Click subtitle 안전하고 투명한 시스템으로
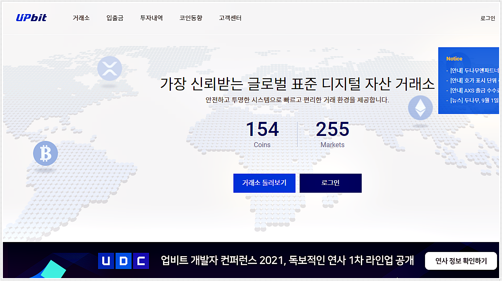502x281 pixels. point(297,100)
